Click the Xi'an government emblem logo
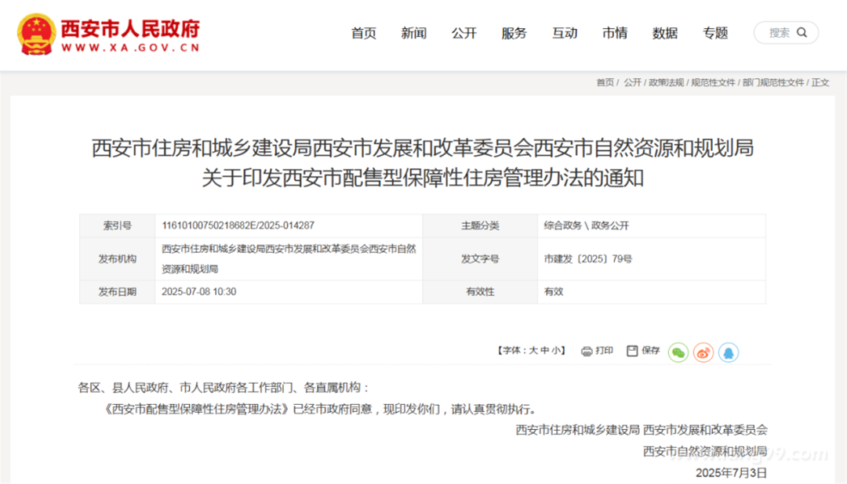 (x=36, y=34)
